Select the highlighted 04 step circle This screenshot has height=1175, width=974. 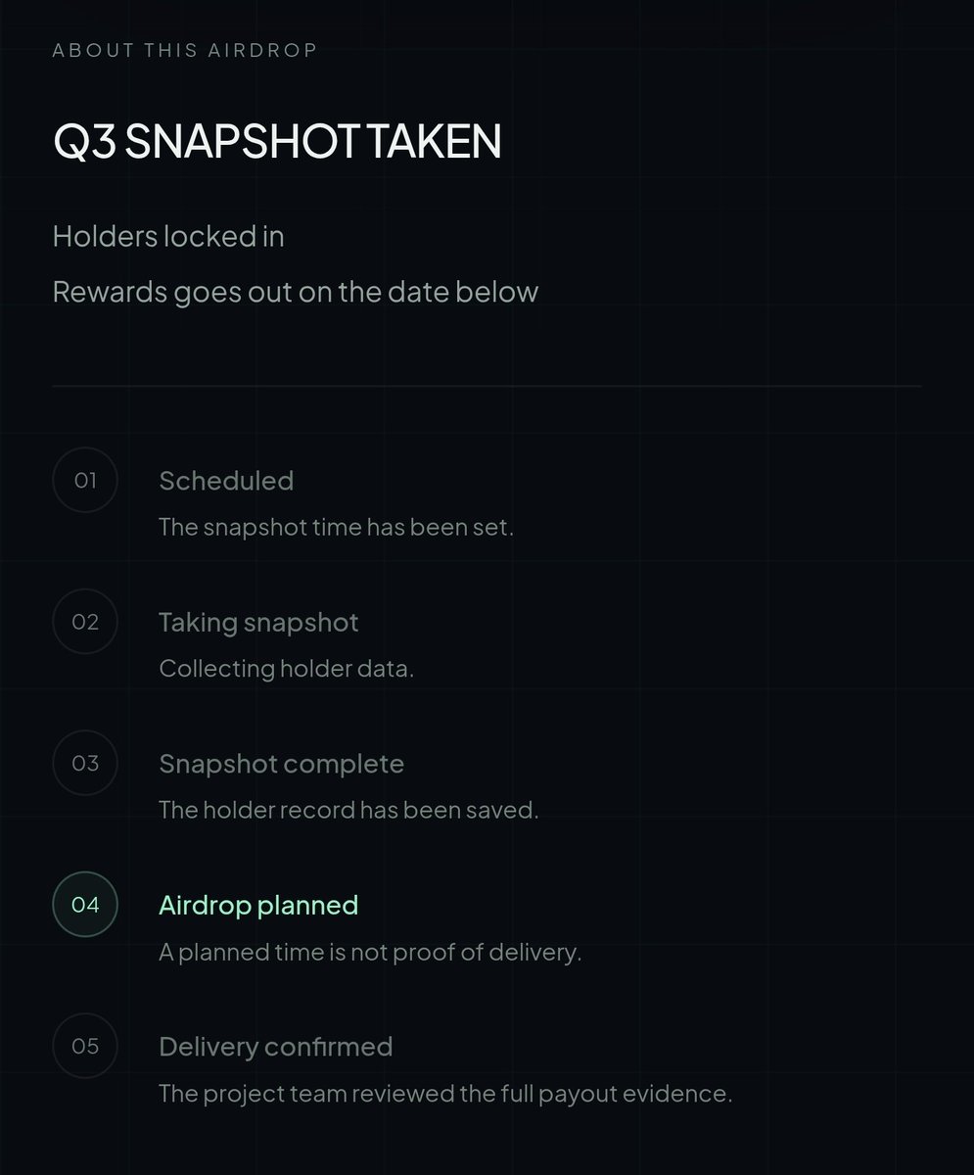[x=85, y=905]
